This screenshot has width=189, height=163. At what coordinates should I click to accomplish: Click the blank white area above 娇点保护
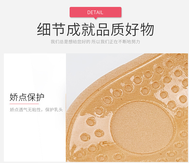pyautogui.click(x=35, y=72)
